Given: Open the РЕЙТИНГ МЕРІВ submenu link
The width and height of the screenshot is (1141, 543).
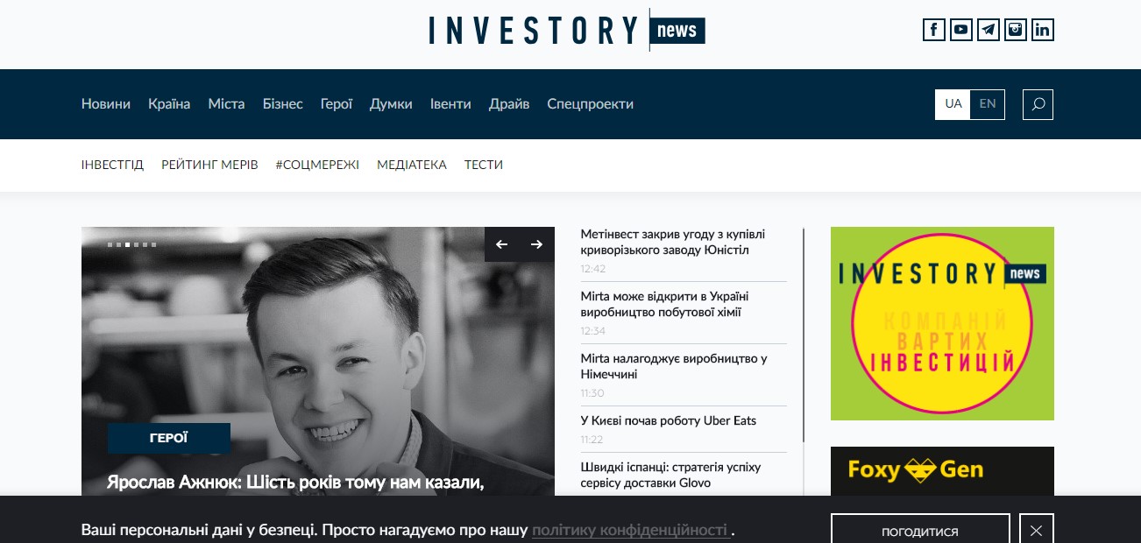Looking at the screenshot, I should [x=209, y=165].
